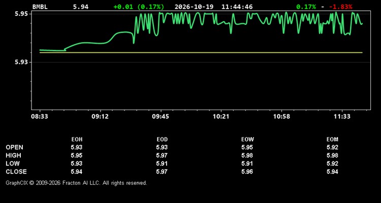Screen dimensions: 381x203
Task: Select the EOD high value 5.97
Action: tap(162, 155)
